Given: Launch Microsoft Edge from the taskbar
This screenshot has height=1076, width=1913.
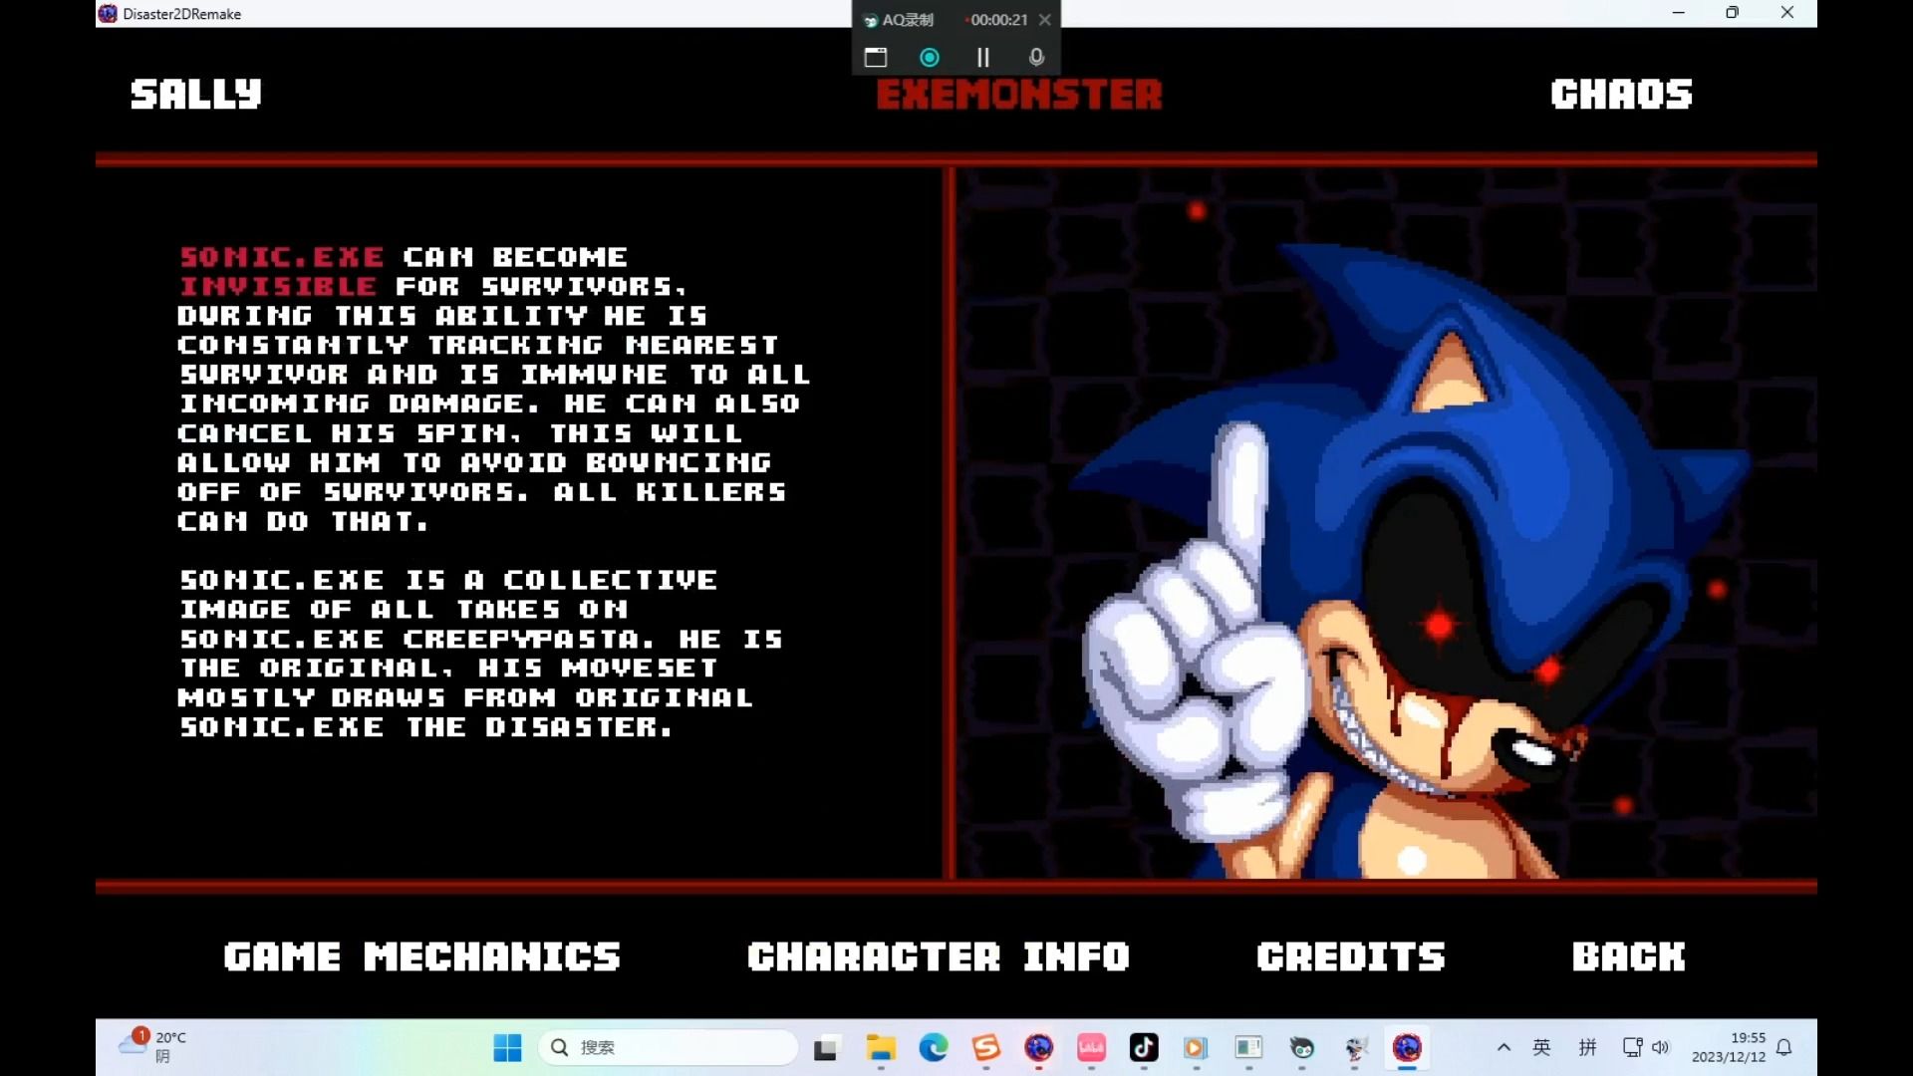Looking at the screenshot, I should [x=934, y=1047].
